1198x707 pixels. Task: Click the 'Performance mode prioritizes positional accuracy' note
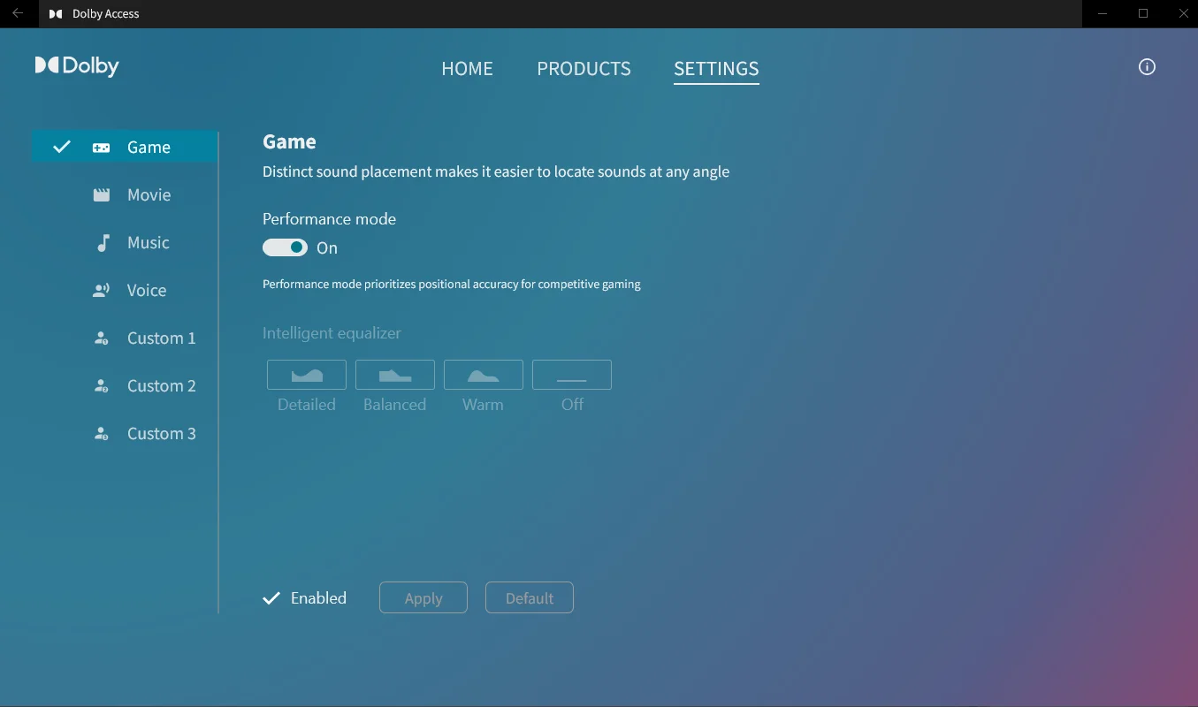452,285
